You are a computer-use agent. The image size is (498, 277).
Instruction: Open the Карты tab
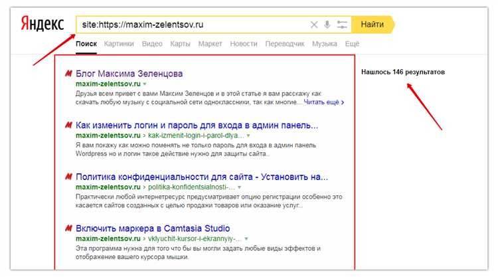pyautogui.click(x=180, y=44)
